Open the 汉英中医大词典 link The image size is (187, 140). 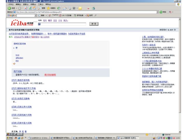pyautogui.click(x=22, y=123)
